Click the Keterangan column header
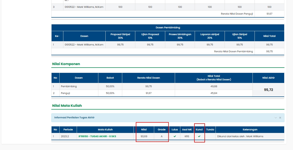Image resolution: width=293 pixels, height=150 pixels. (250, 130)
